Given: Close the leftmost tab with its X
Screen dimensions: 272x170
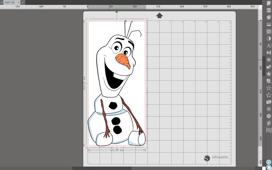Looking at the screenshot, I should coord(1,2).
